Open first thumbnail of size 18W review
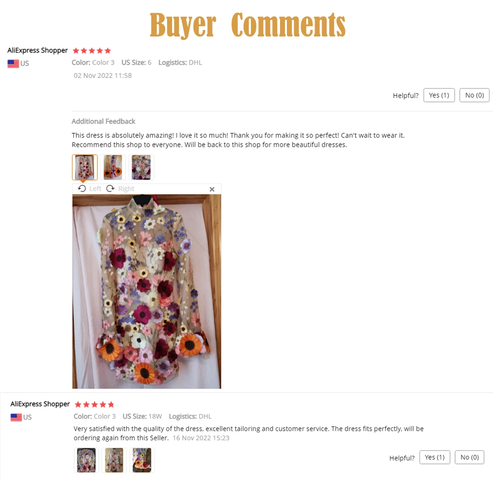Screen dimensions: 493x493 pyautogui.click(x=86, y=460)
